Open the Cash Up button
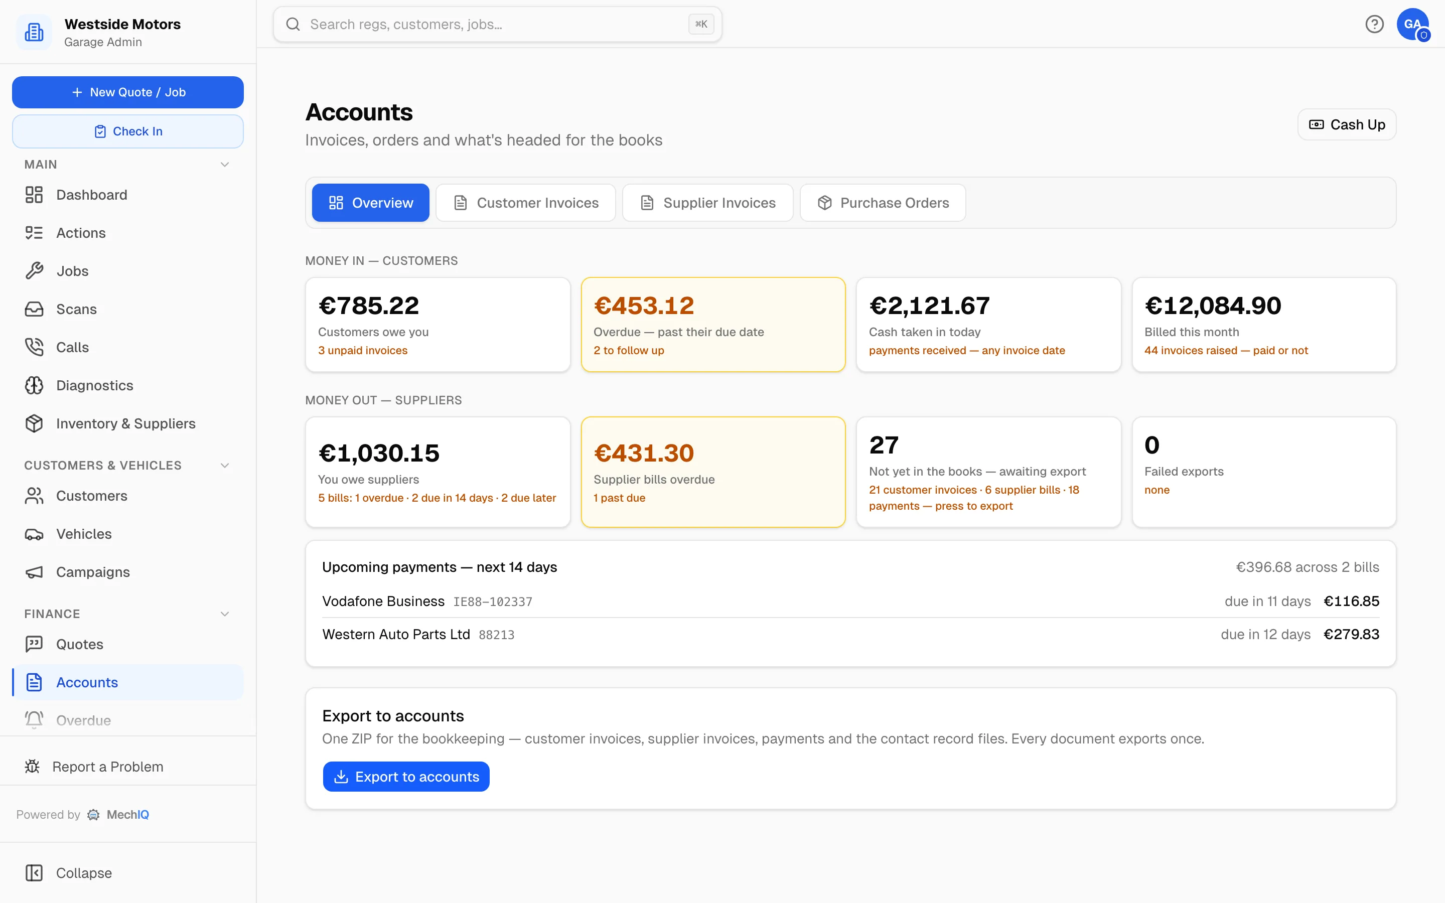Viewport: 1445px width, 903px height. 1347,124
